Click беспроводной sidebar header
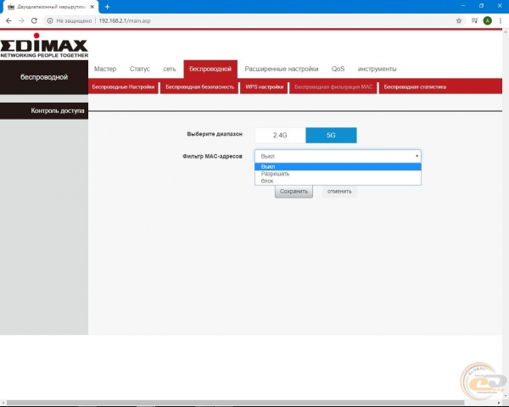Image resolution: width=509 pixels, height=407 pixels. 44,77
